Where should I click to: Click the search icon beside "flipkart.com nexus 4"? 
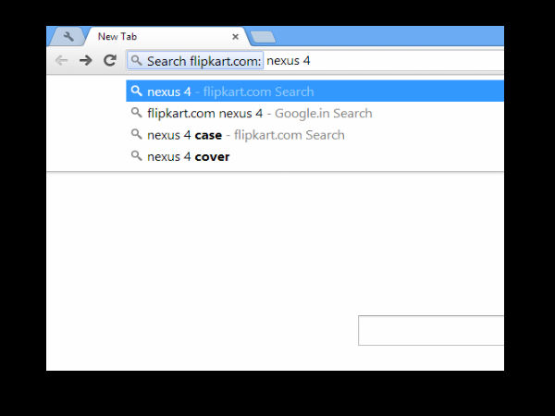click(136, 113)
